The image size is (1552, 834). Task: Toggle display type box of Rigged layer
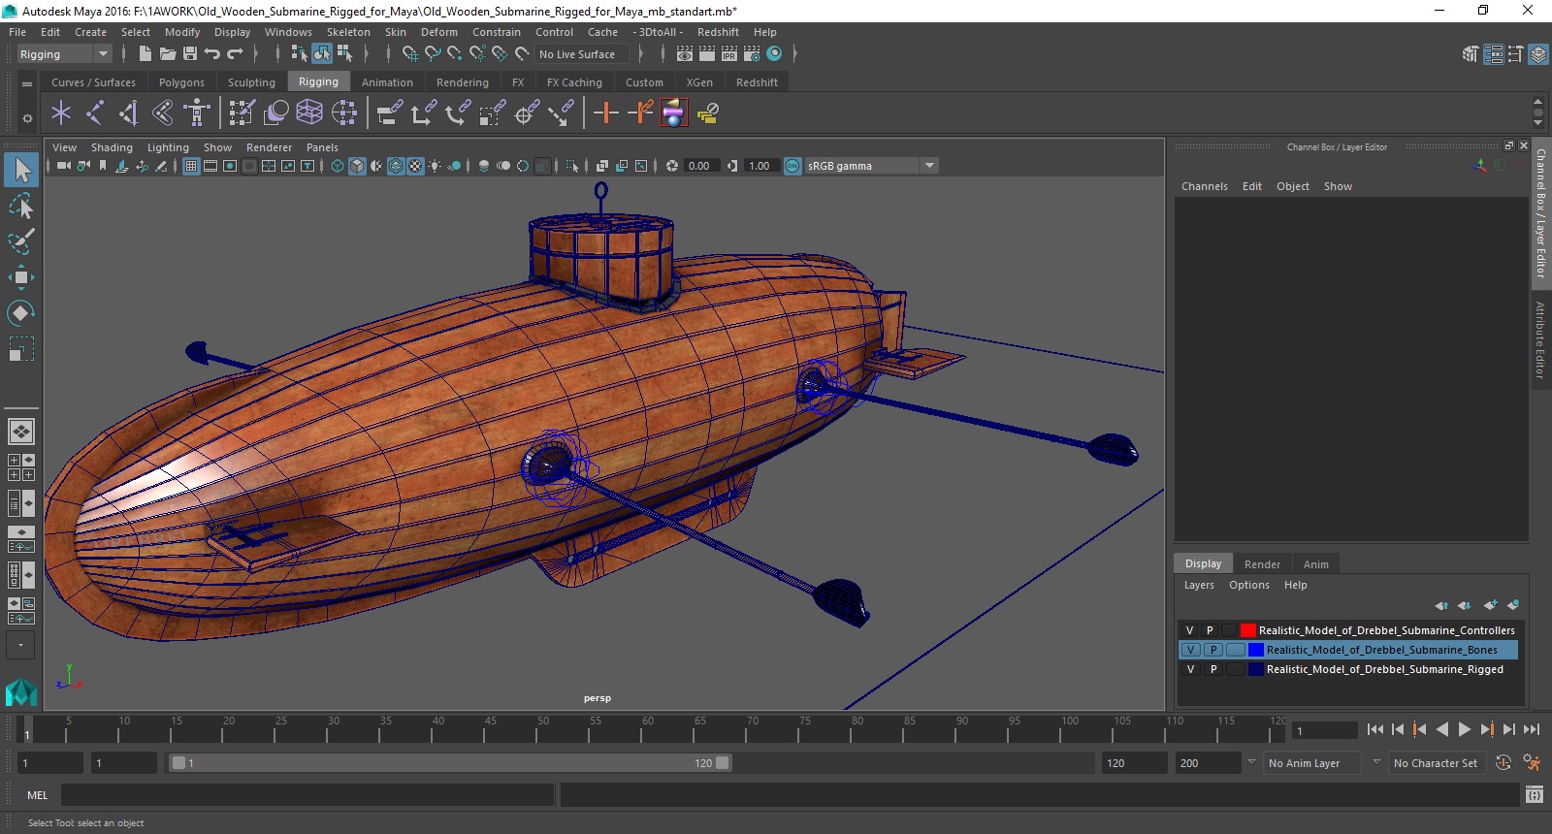click(x=1234, y=669)
